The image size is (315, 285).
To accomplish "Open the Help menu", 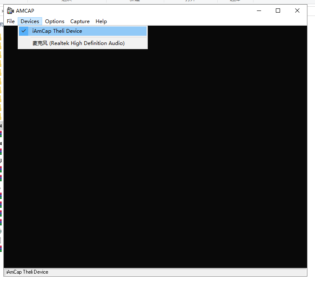I will coord(101,21).
